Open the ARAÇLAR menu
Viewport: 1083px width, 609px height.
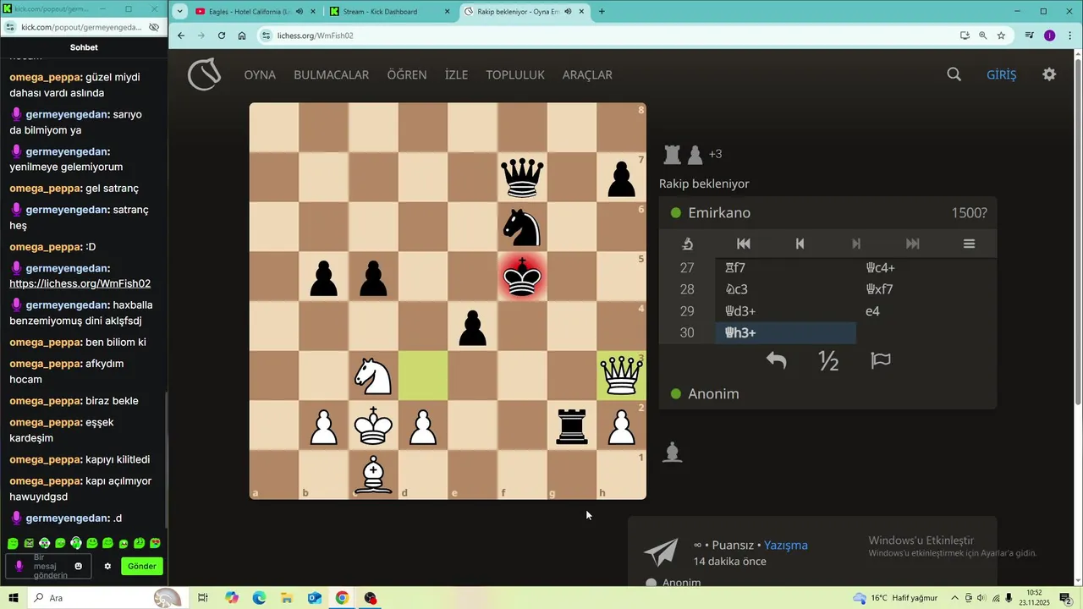coord(587,74)
